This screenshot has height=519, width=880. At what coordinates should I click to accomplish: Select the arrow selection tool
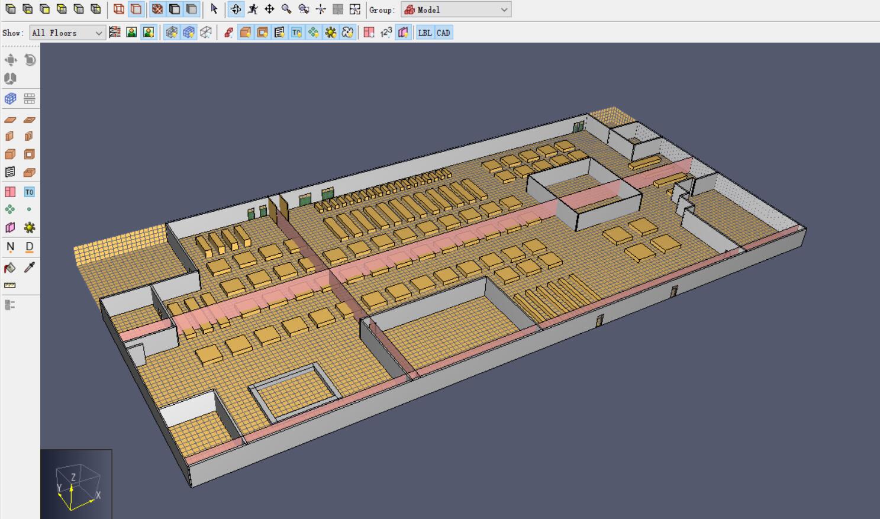pos(214,9)
